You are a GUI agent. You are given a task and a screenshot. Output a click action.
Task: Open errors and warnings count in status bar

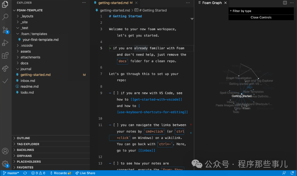(x=38, y=173)
